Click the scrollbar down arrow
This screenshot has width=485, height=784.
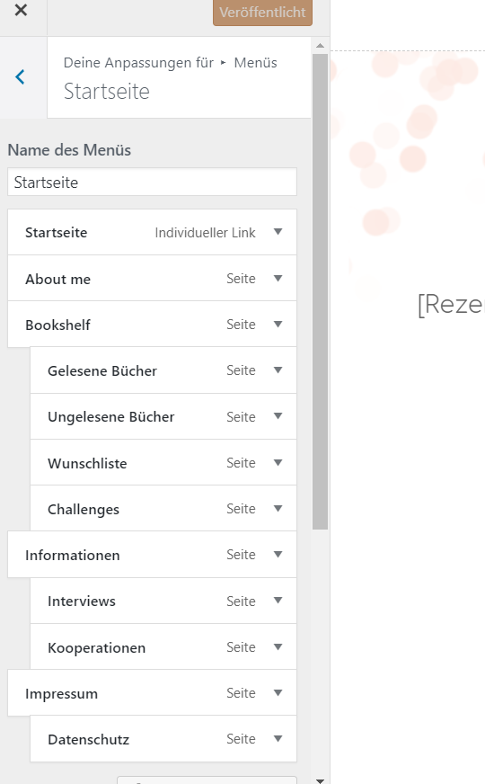coord(320,779)
